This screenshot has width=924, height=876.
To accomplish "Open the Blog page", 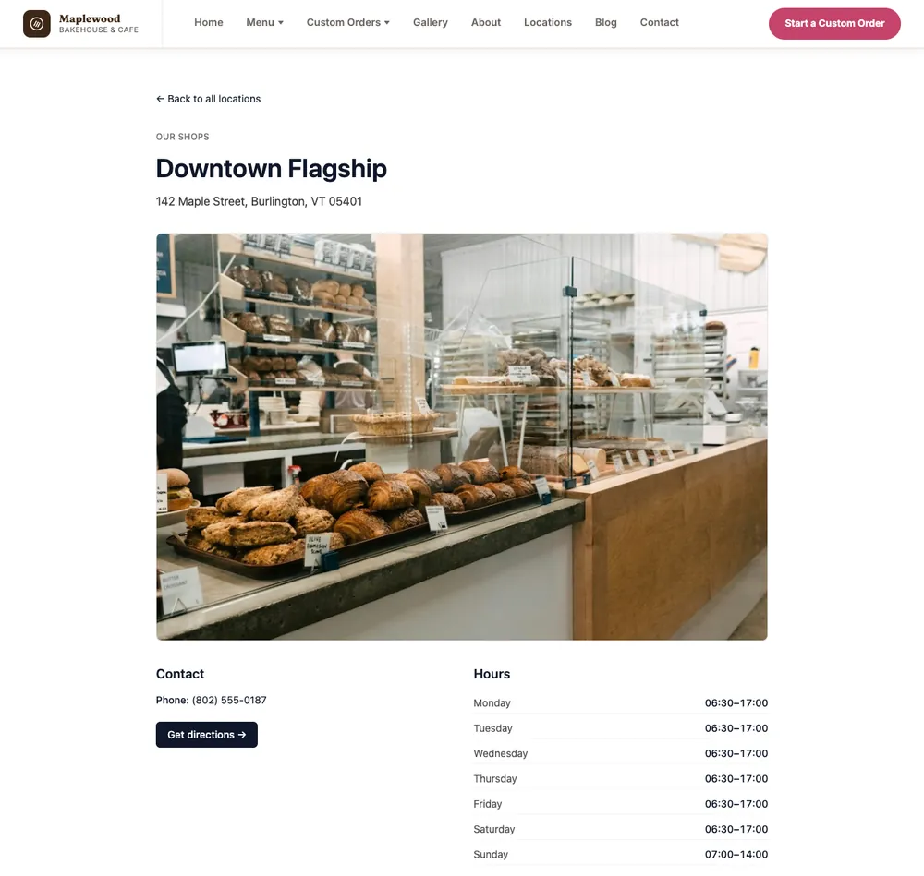I will (606, 22).
